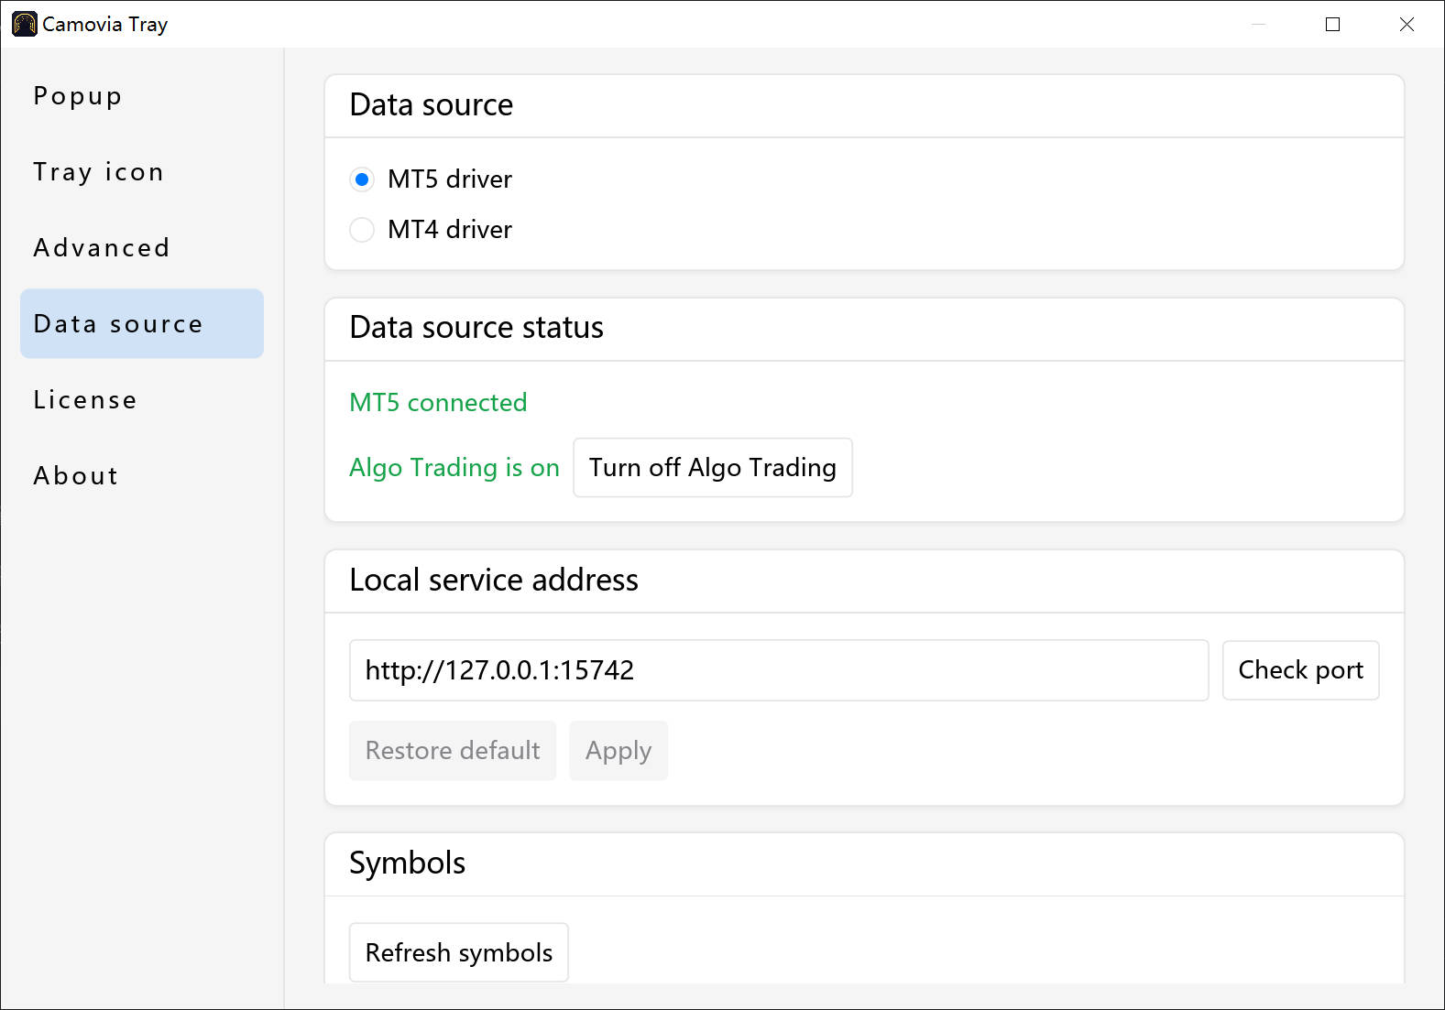Focus the local service address field

tap(779, 670)
